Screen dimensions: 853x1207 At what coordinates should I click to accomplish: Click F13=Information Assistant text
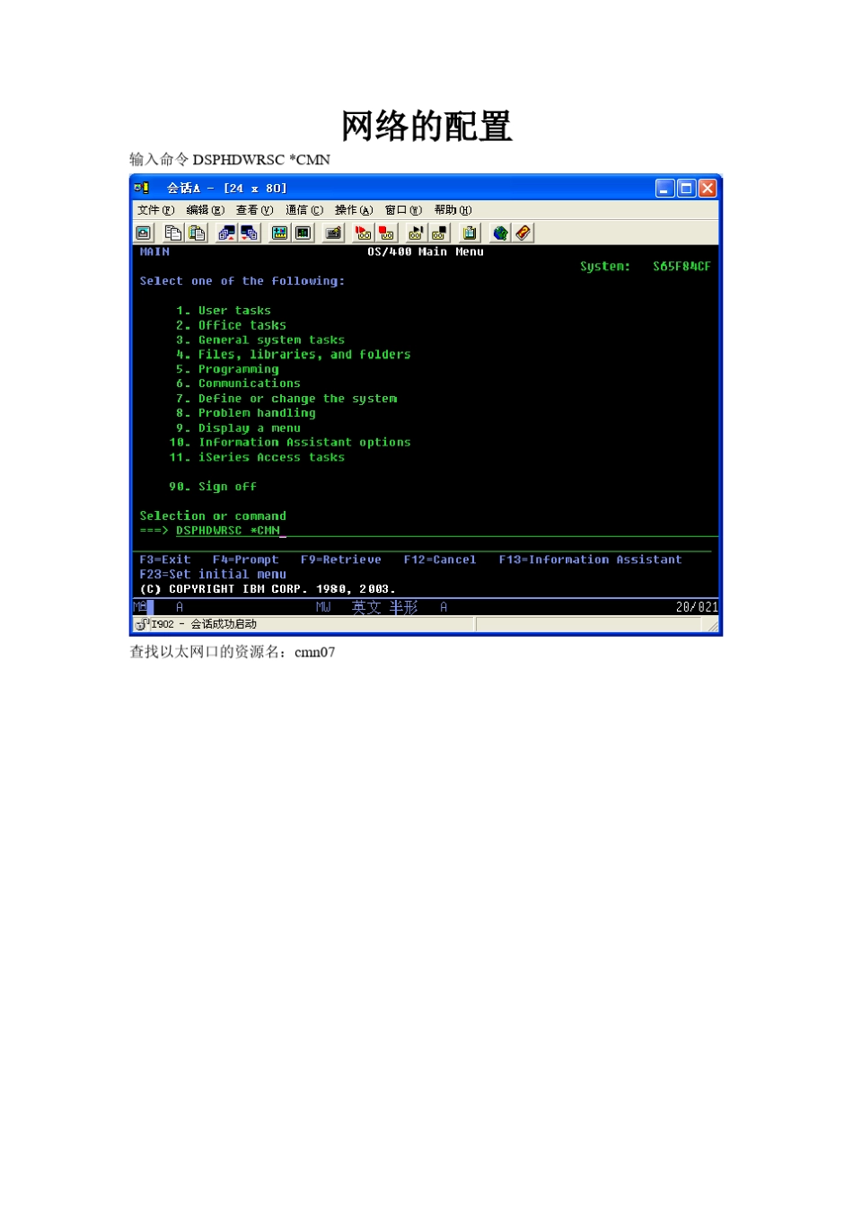[x=591, y=559]
